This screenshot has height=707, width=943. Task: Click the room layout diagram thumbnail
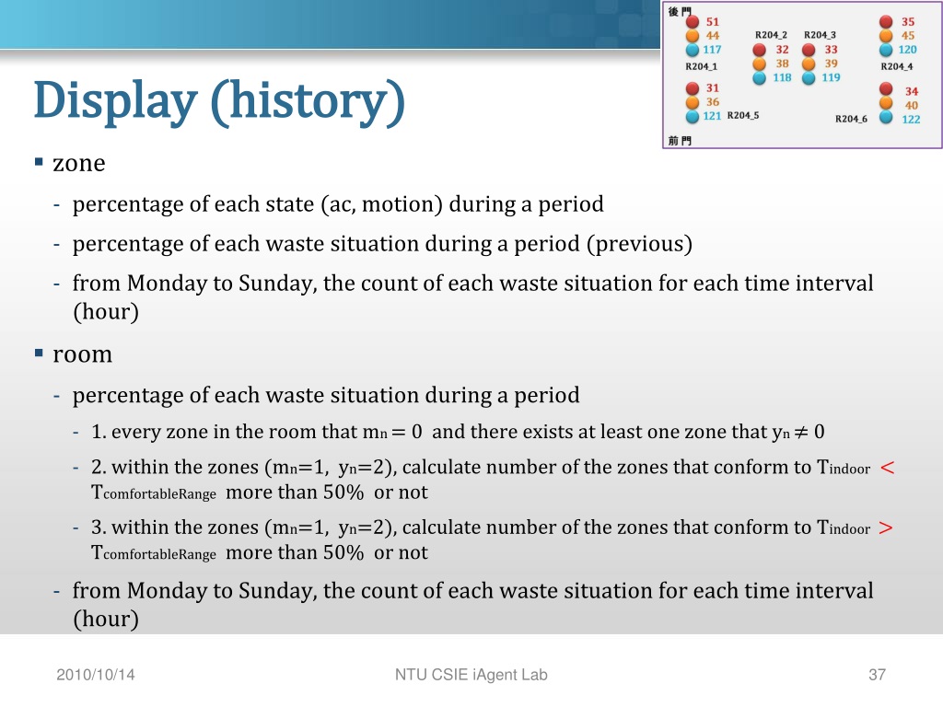tap(802, 75)
